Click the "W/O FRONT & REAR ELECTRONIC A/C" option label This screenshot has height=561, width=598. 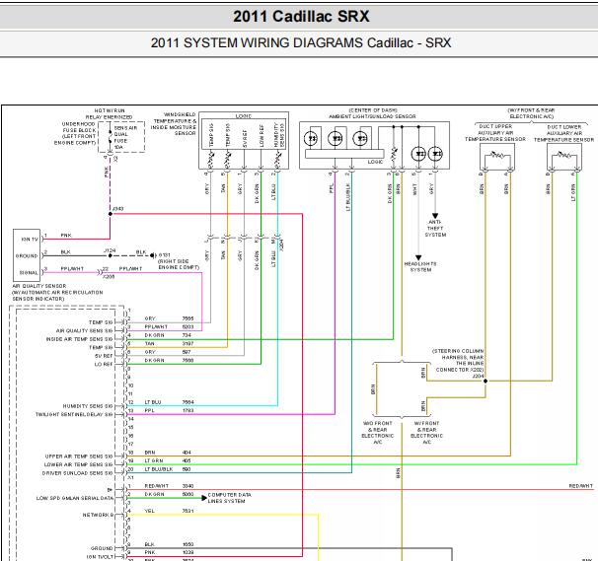pos(377,433)
